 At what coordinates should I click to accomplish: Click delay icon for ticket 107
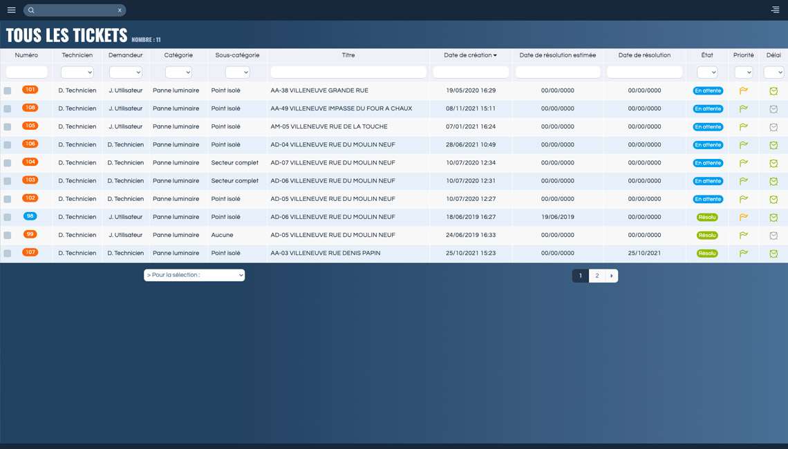(x=773, y=254)
